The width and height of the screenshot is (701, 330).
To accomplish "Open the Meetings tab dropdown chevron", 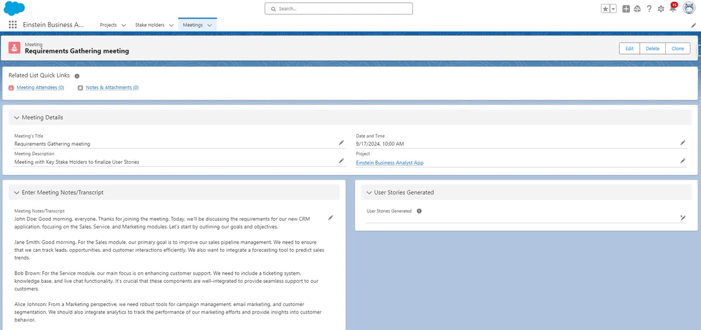I will coord(210,25).
